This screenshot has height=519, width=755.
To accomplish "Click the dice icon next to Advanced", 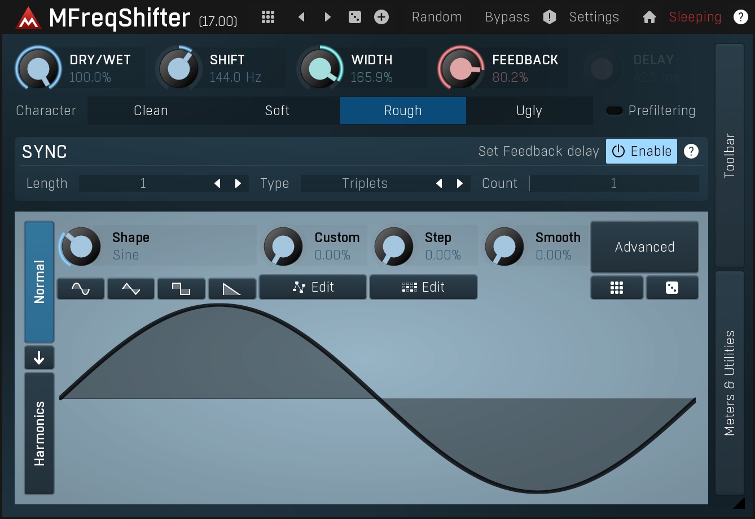I will click(672, 288).
